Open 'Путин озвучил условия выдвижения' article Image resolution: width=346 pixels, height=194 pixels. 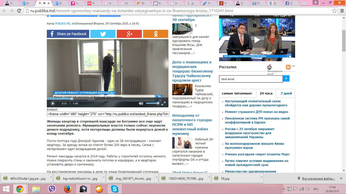point(257,163)
